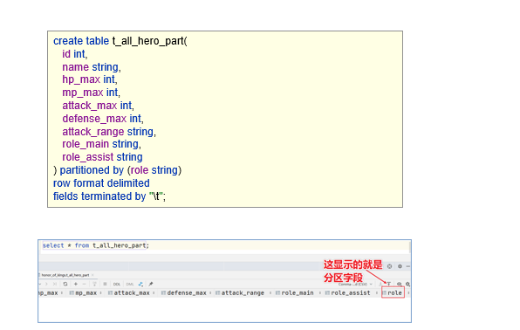This screenshot has width=520, height=330.
Task: Open the gear settings icon in results panel
Action: pyautogui.click(x=400, y=266)
